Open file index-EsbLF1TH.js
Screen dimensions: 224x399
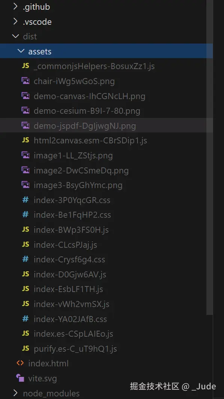(x=68, y=289)
